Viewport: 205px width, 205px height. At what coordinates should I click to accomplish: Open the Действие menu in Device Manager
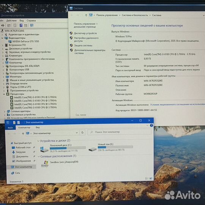tap(11, 20)
